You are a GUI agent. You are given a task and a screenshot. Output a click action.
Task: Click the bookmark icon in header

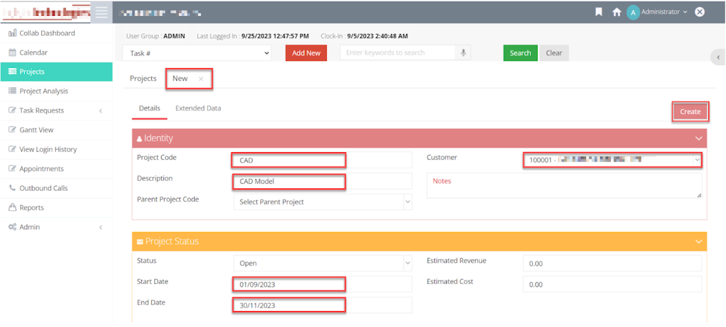(x=598, y=12)
